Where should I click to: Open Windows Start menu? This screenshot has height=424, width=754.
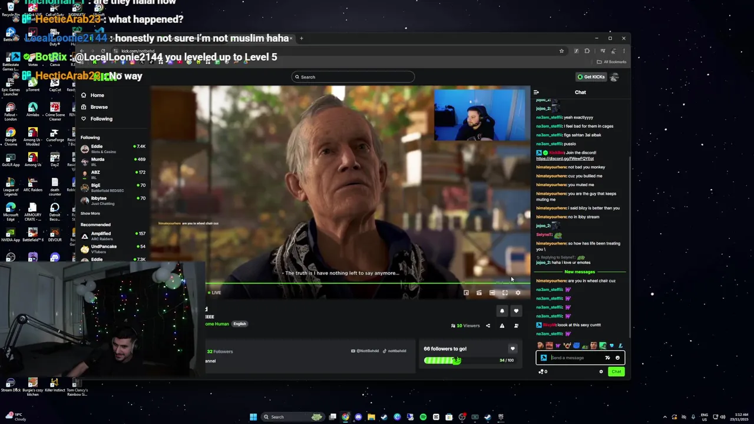tap(253, 417)
